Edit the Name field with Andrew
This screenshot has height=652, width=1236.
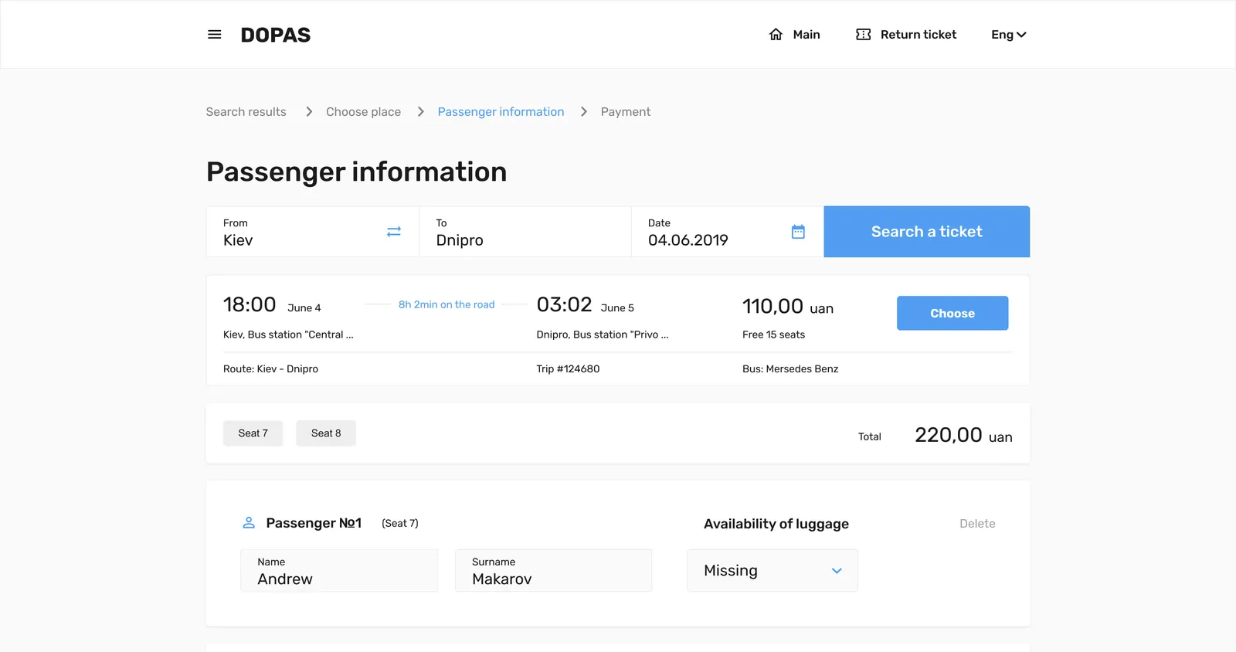click(x=339, y=571)
